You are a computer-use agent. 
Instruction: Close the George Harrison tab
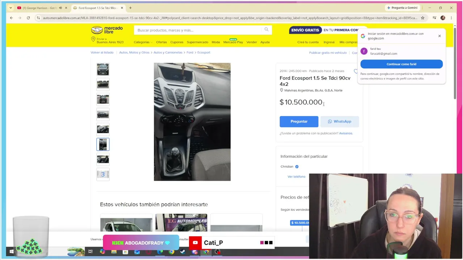(66, 8)
